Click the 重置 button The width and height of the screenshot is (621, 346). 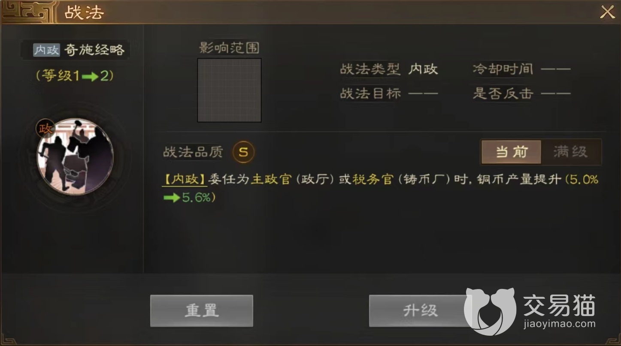(x=202, y=310)
